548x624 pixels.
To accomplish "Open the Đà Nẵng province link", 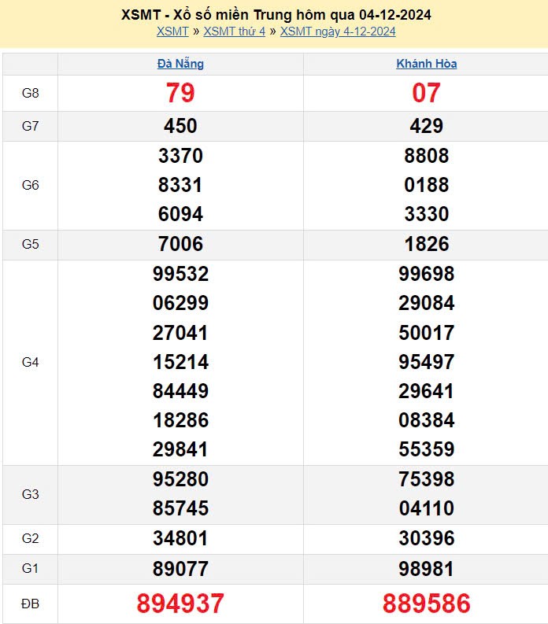I will coord(180,64).
